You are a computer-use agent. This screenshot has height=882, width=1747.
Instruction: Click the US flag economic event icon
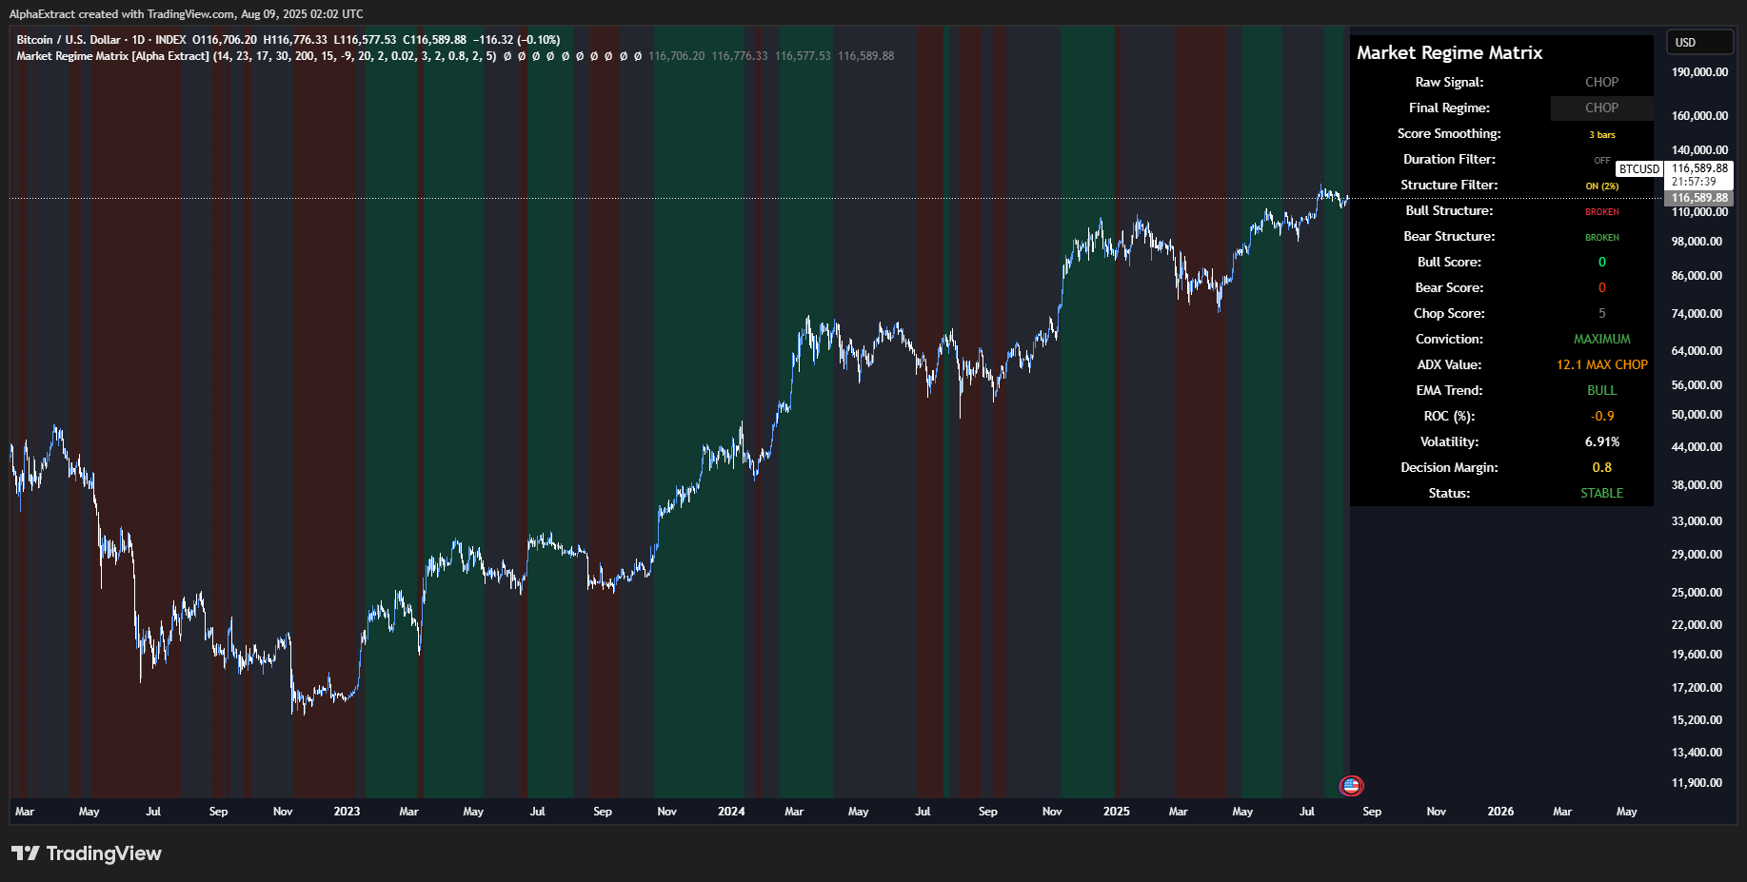1351,786
